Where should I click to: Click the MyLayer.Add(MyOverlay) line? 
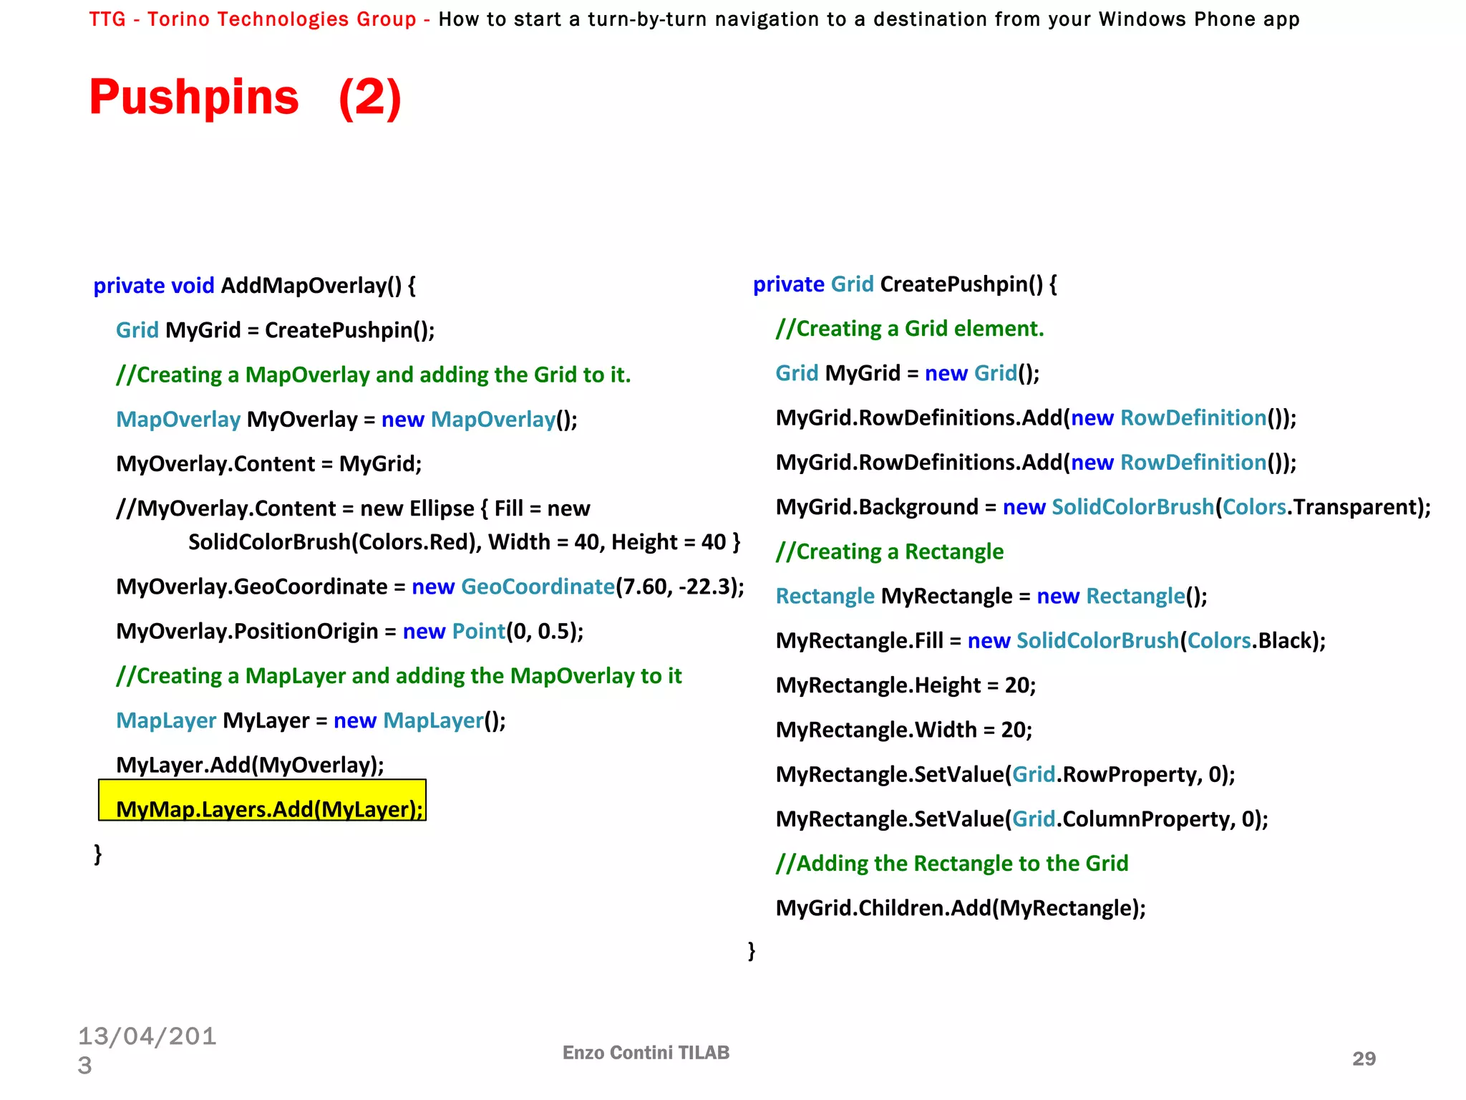(x=250, y=765)
